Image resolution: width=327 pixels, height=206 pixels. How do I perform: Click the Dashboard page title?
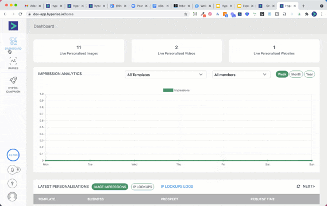tap(44, 26)
